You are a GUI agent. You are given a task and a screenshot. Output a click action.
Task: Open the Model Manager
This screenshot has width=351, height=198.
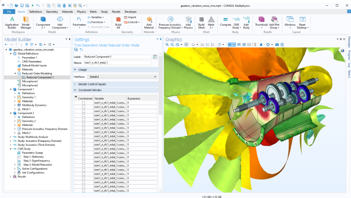click(x=26, y=23)
